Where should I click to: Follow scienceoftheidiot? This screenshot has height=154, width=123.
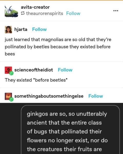point(65,70)
